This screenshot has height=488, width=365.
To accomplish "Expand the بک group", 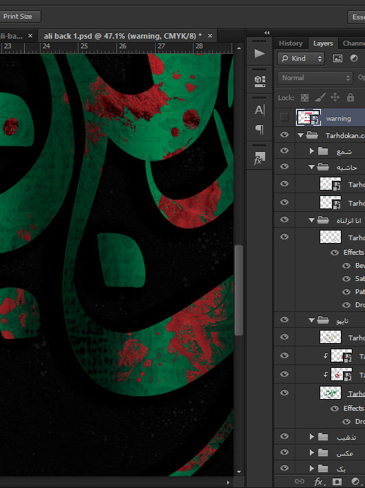I will click(311, 468).
